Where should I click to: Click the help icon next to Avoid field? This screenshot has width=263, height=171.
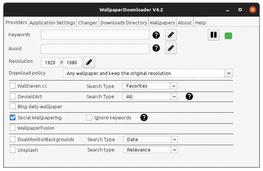click(156, 48)
